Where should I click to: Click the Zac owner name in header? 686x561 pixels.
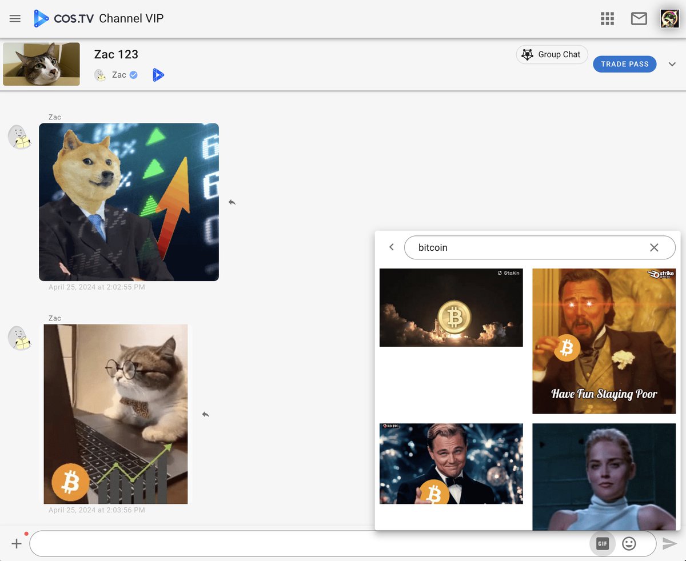pos(119,75)
